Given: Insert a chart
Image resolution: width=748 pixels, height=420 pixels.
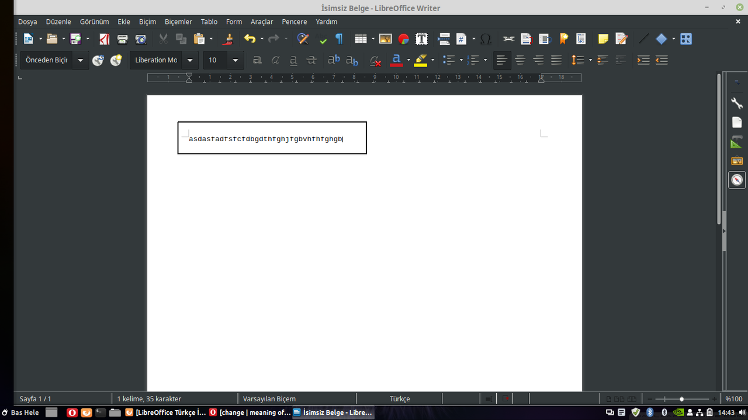Looking at the screenshot, I should [403, 39].
